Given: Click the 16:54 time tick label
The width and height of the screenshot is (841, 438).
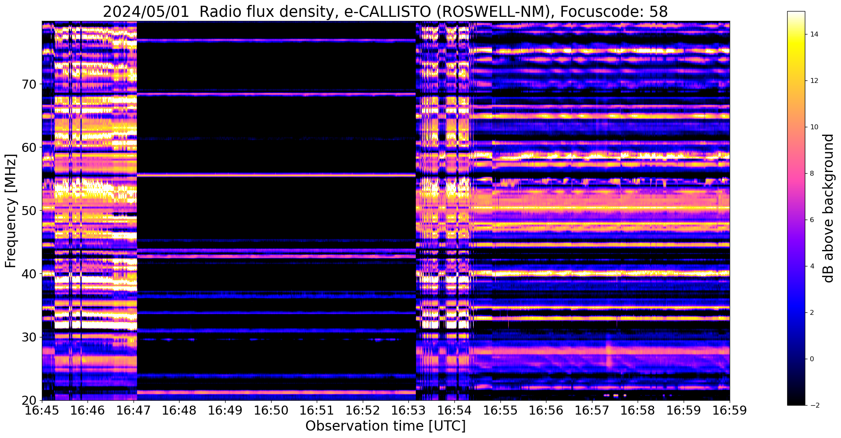Looking at the screenshot, I should coord(454,410).
